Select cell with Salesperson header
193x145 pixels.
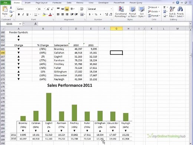pyautogui.click(x=61, y=45)
